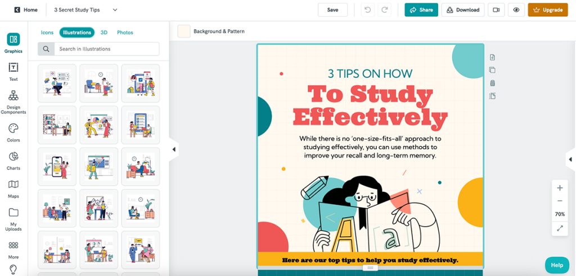The width and height of the screenshot is (576, 276).
Task: Open the project title dropdown chevron
Action: pos(115,10)
